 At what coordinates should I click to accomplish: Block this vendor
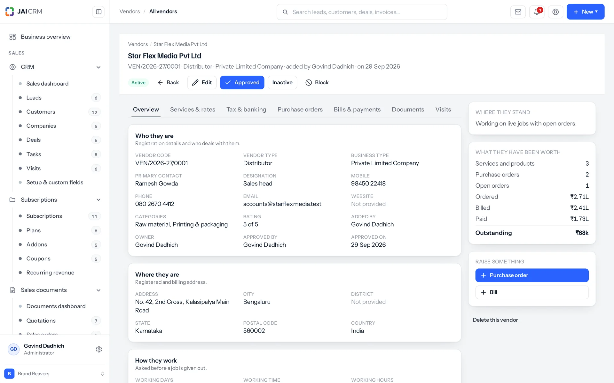(317, 83)
